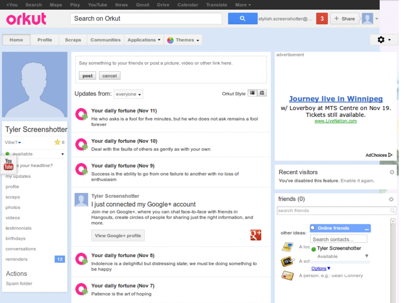Open the red notifications counter showing 3
The width and height of the screenshot is (404, 303).
coord(322,19)
